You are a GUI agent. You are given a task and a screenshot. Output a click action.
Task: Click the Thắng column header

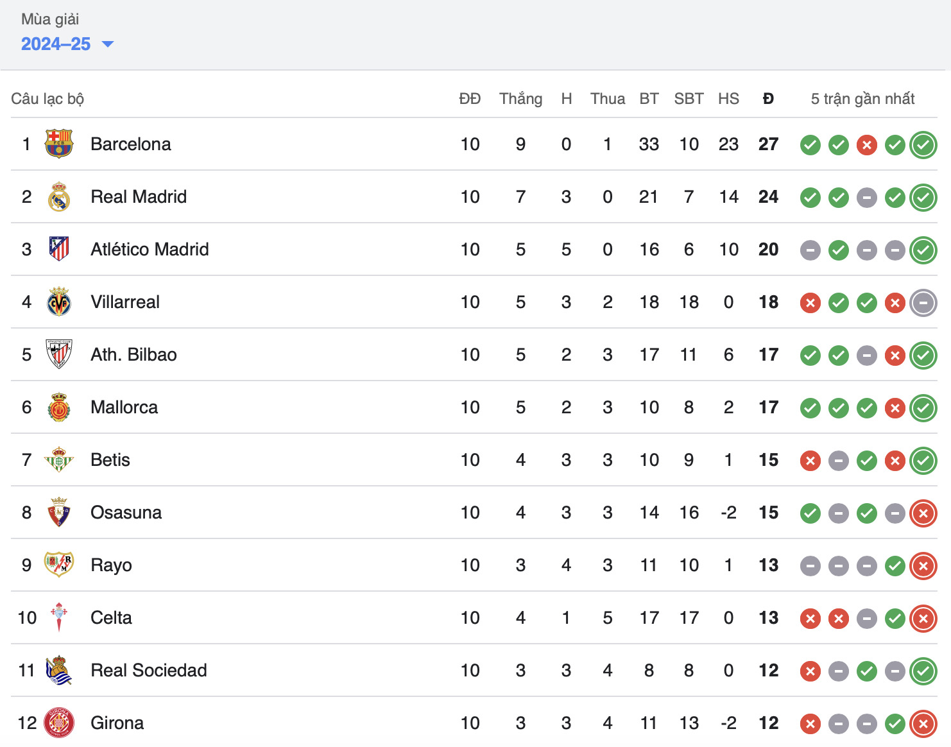coord(520,99)
